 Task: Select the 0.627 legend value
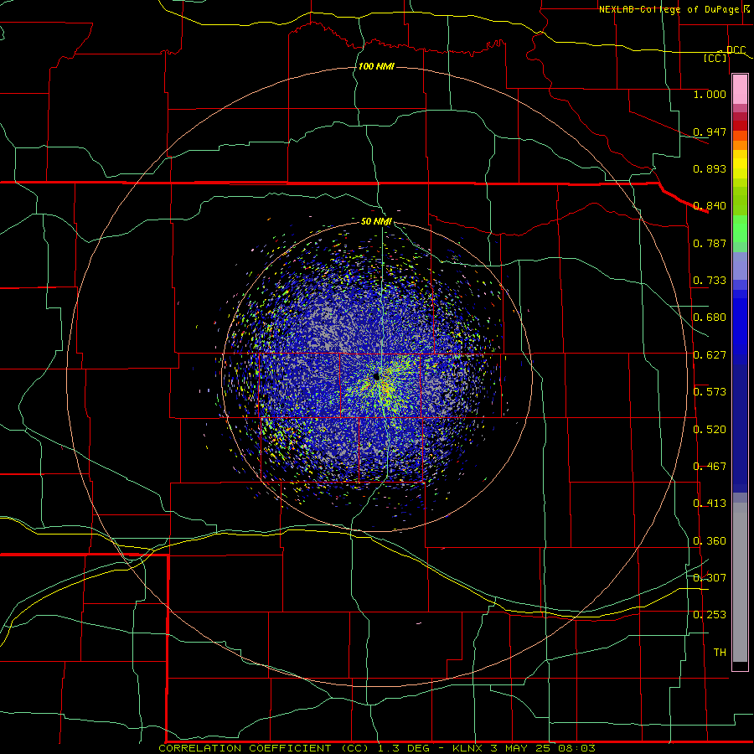(710, 355)
